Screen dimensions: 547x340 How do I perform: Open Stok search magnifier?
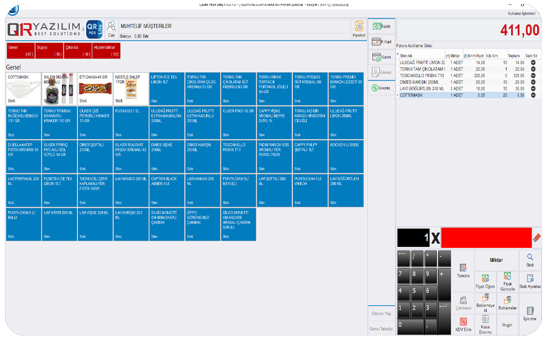coord(530,260)
